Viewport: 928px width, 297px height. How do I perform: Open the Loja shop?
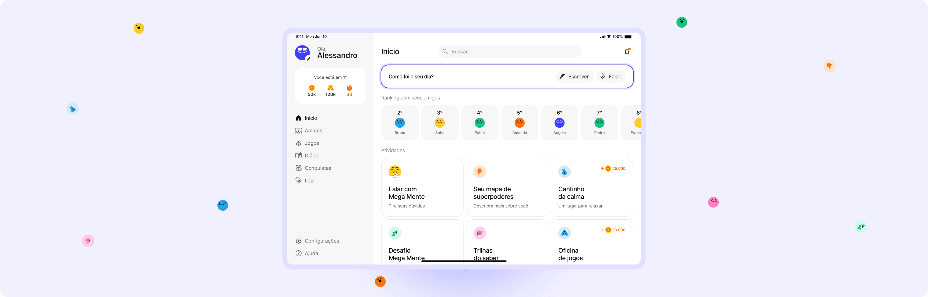(309, 181)
